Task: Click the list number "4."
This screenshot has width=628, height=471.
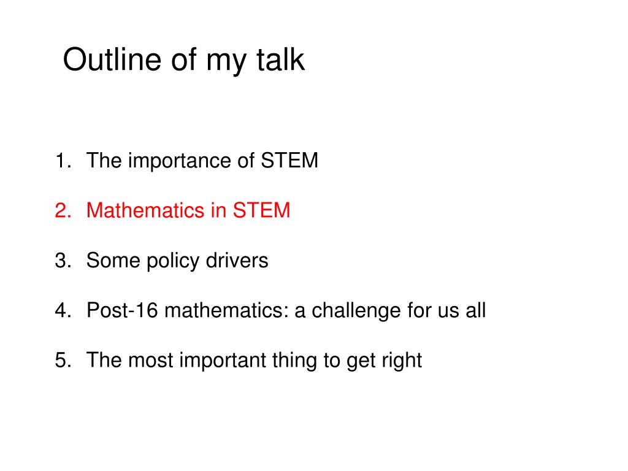Action: (x=63, y=310)
